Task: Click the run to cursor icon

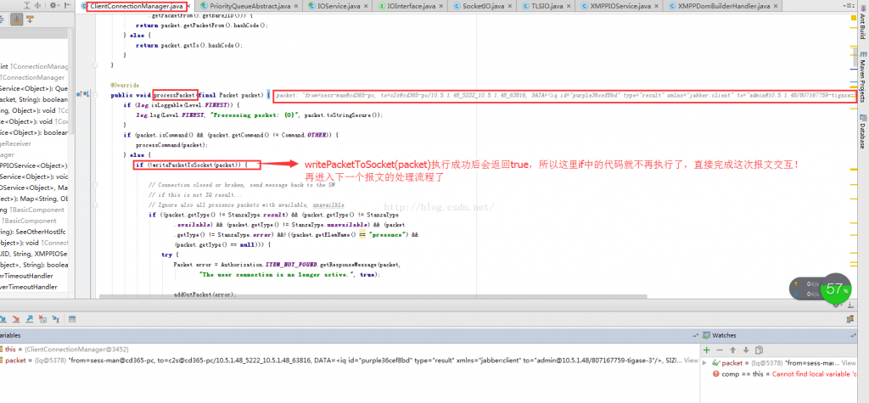Action: (56, 319)
